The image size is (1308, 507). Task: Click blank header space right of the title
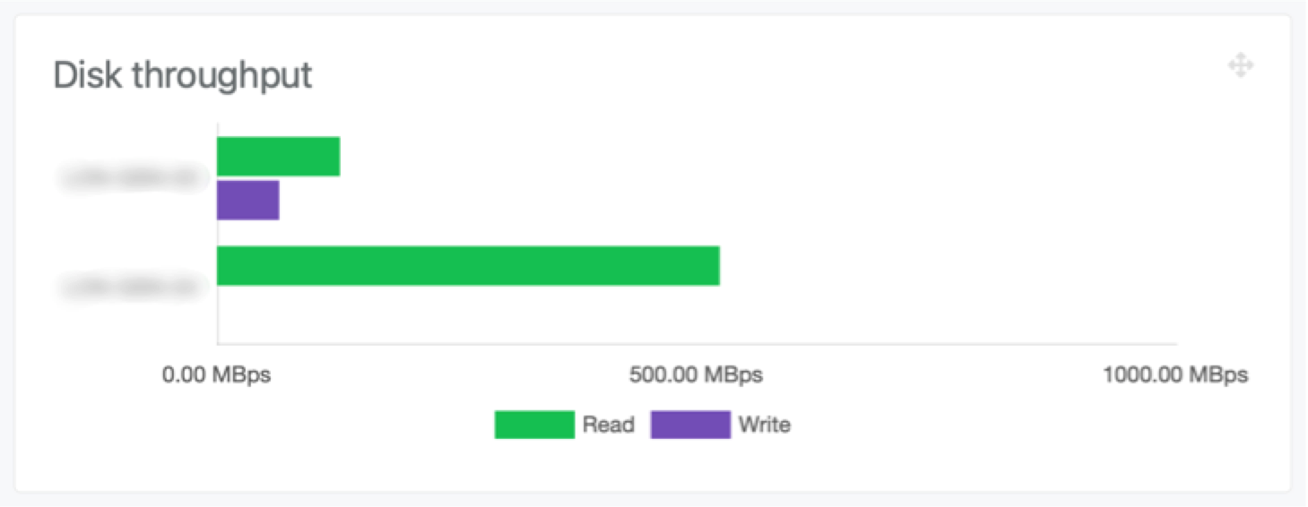click(x=717, y=75)
